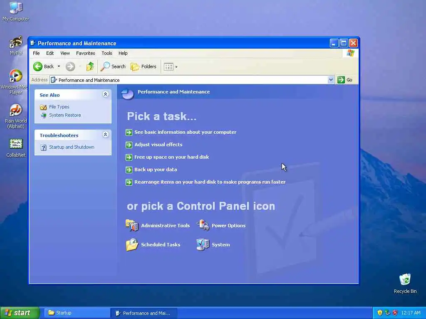
Task: Click the Performance and Mai... taskbar button
Action: [x=144, y=313]
